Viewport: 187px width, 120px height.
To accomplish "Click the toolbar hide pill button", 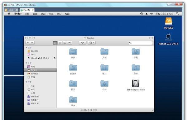I will [x=151, y=38].
